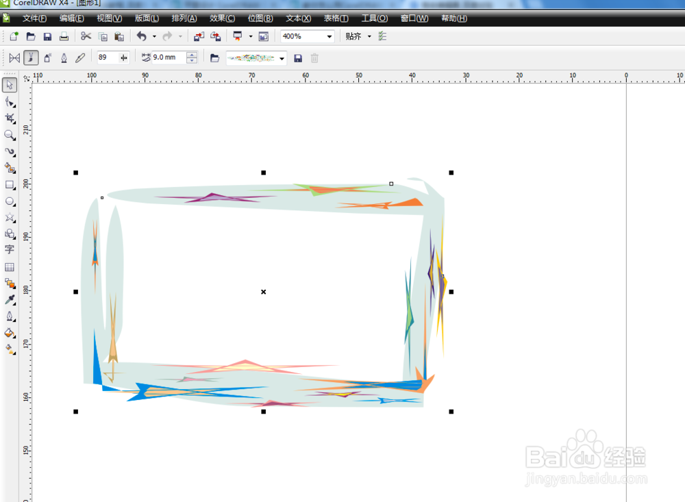685x502 pixels.
Task: Save the artistic media stroke
Action: pos(298,58)
